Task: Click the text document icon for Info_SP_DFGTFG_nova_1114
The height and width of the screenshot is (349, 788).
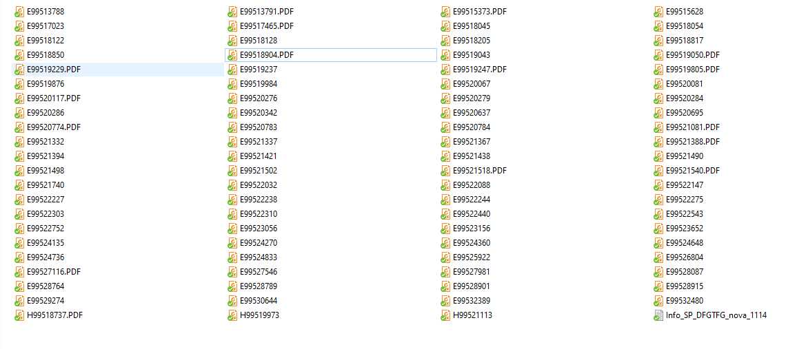Action: [658, 315]
